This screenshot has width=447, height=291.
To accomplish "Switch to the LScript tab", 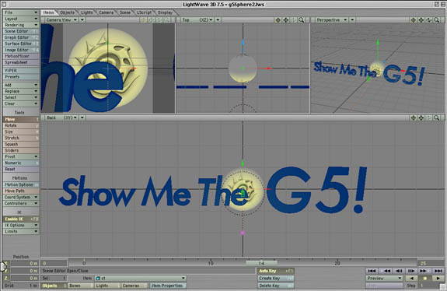I will [x=144, y=12].
